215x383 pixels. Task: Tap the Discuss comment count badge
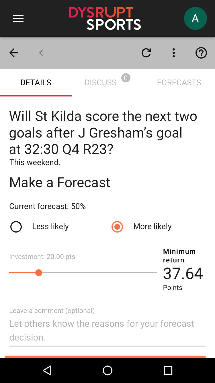(x=126, y=78)
